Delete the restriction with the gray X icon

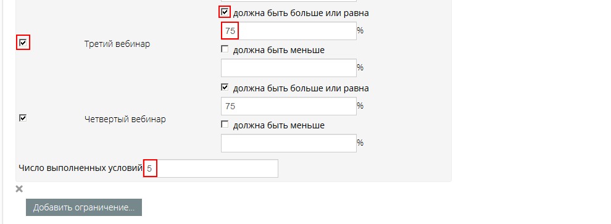pyautogui.click(x=19, y=189)
